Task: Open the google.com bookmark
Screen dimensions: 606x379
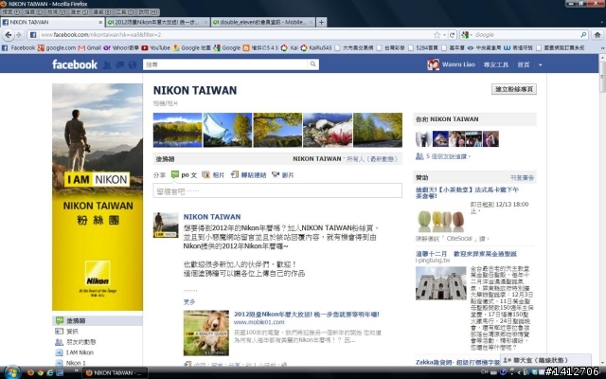Action: tap(57, 48)
